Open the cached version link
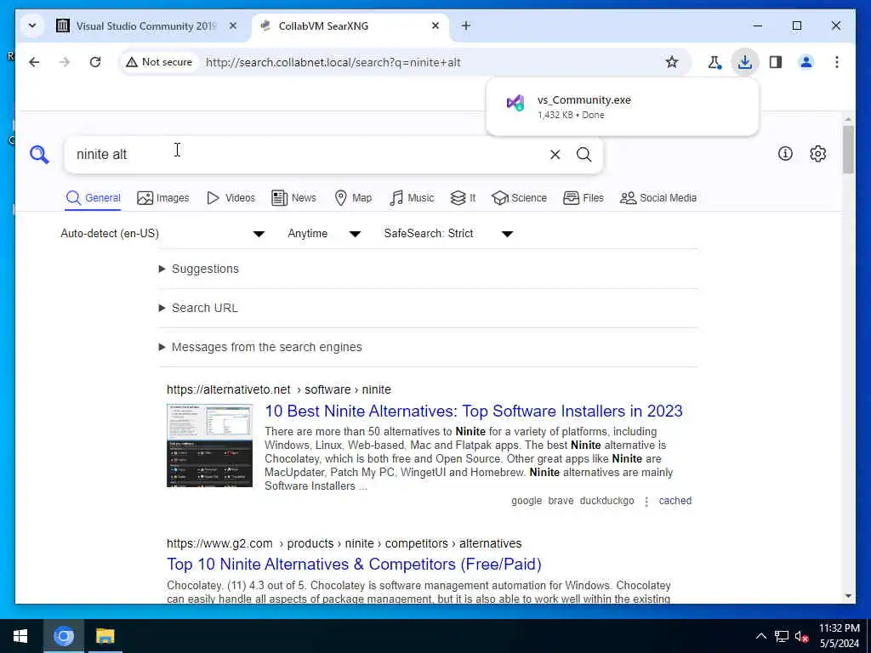The height and width of the screenshot is (653, 871). 675,501
